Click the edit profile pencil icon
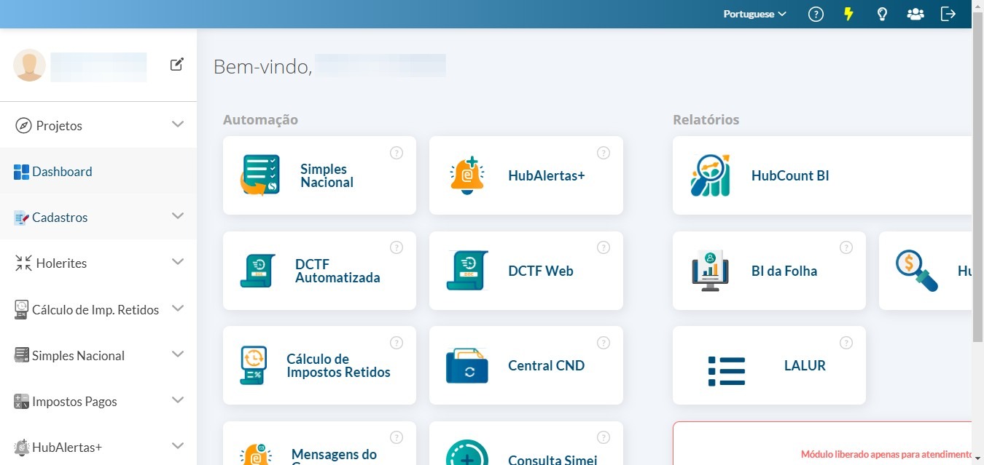Image resolution: width=984 pixels, height=465 pixels. 177,64
